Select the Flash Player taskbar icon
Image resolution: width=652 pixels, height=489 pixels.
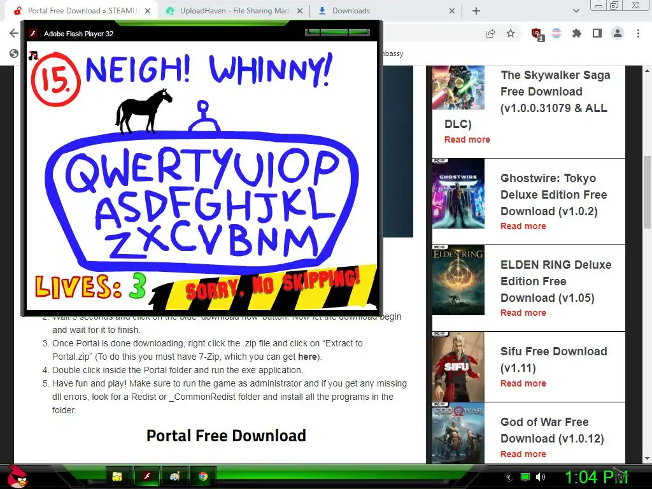(x=146, y=476)
